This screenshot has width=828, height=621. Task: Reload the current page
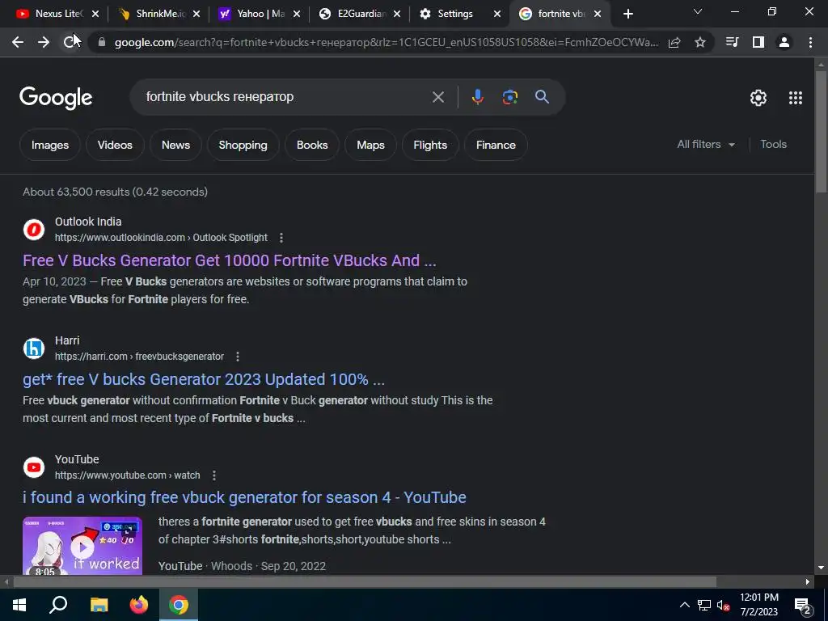coord(70,42)
